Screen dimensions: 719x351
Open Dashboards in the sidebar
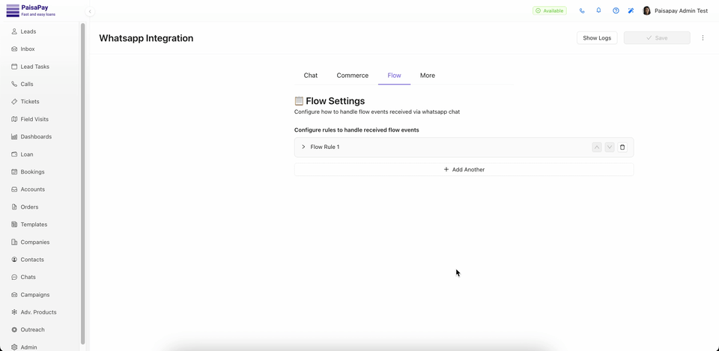click(36, 137)
